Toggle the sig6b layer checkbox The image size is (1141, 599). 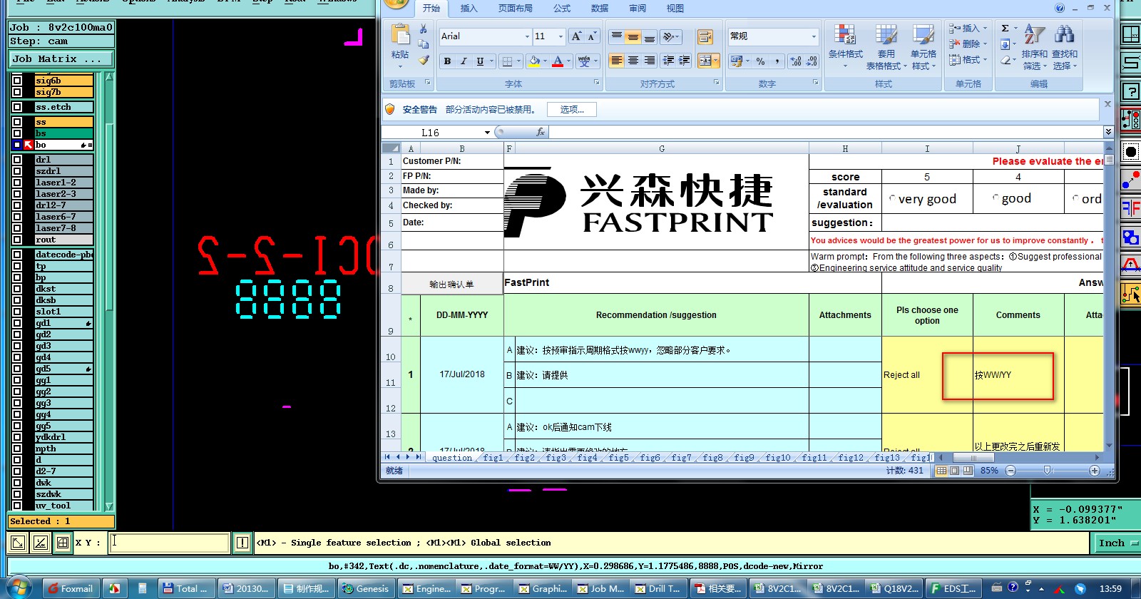(17, 81)
